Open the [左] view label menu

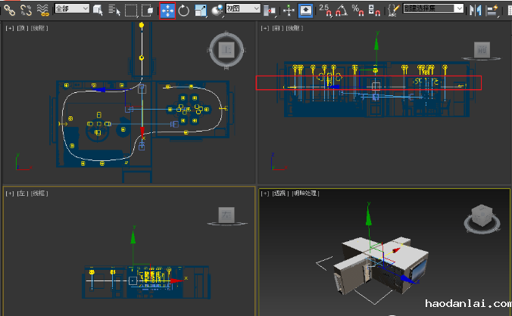point(22,194)
